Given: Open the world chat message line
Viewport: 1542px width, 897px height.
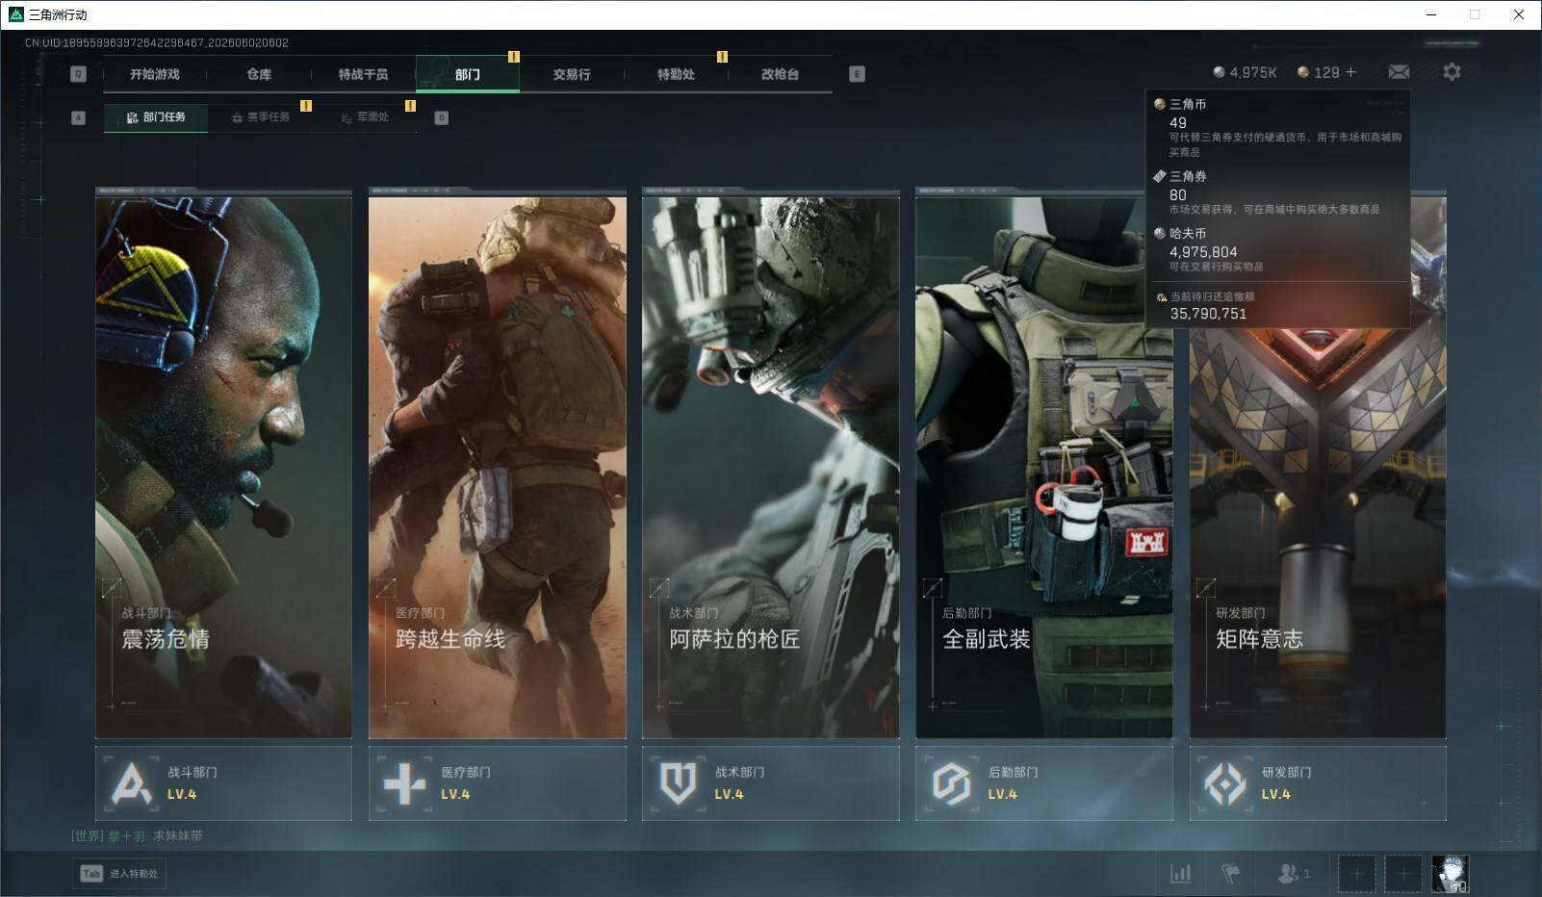Looking at the screenshot, I should tap(137, 835).
